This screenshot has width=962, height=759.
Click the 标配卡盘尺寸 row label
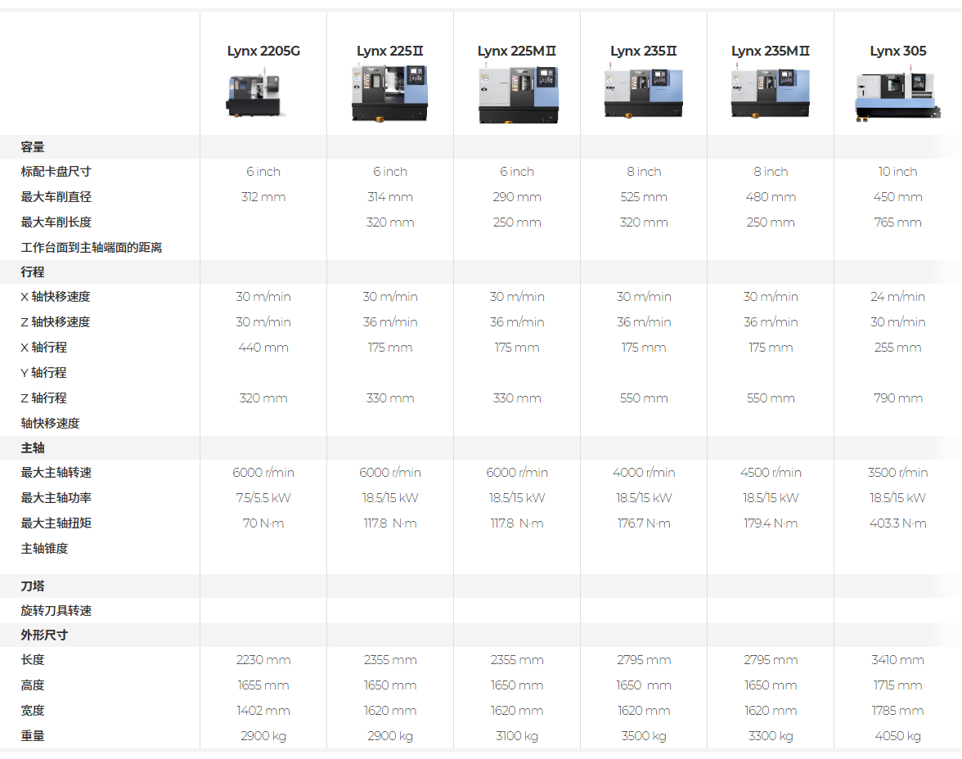[56, 172]
